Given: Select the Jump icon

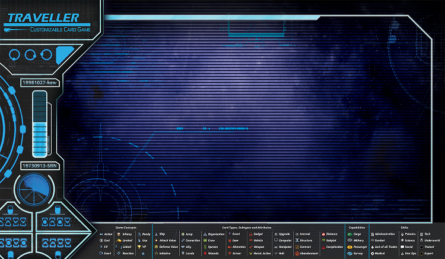Looking at the screenshot, I should (183, 234).
